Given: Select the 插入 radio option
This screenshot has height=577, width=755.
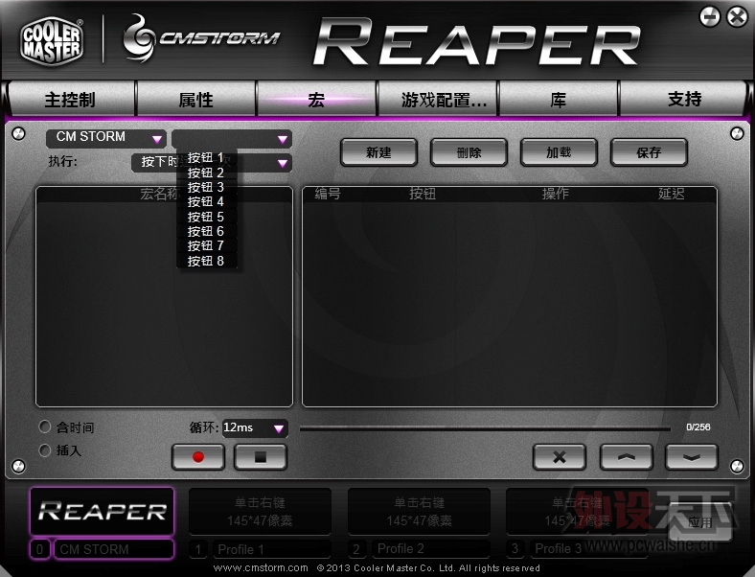Looking at the screenshot, I should click(x=45, y=450).
